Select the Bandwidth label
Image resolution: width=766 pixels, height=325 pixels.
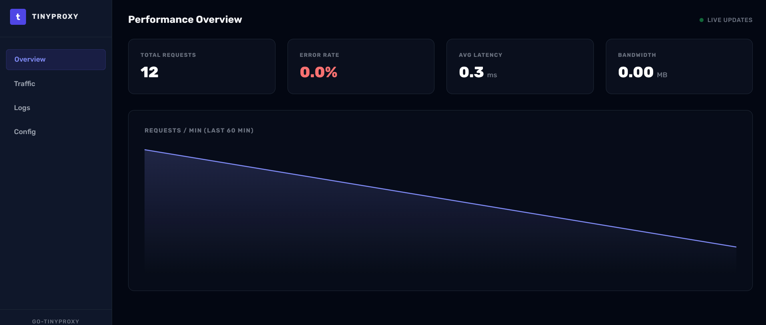click(637, 55)
